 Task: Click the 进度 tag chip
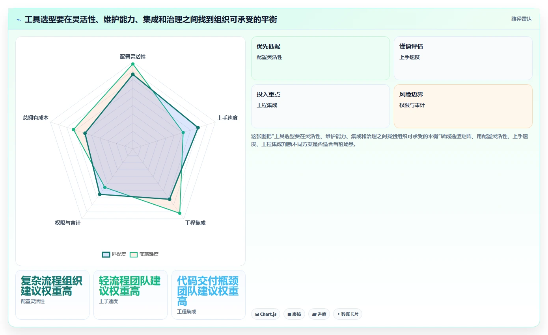tap(319, 314)
